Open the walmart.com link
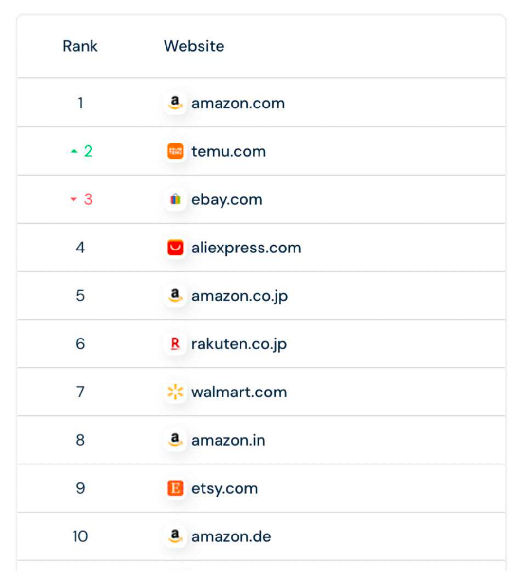Screen dimensions: 517x571 239,392
